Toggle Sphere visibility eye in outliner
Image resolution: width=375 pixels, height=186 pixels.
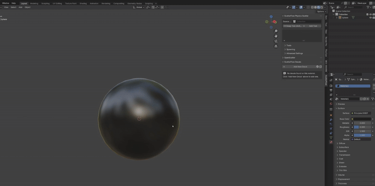370,17
